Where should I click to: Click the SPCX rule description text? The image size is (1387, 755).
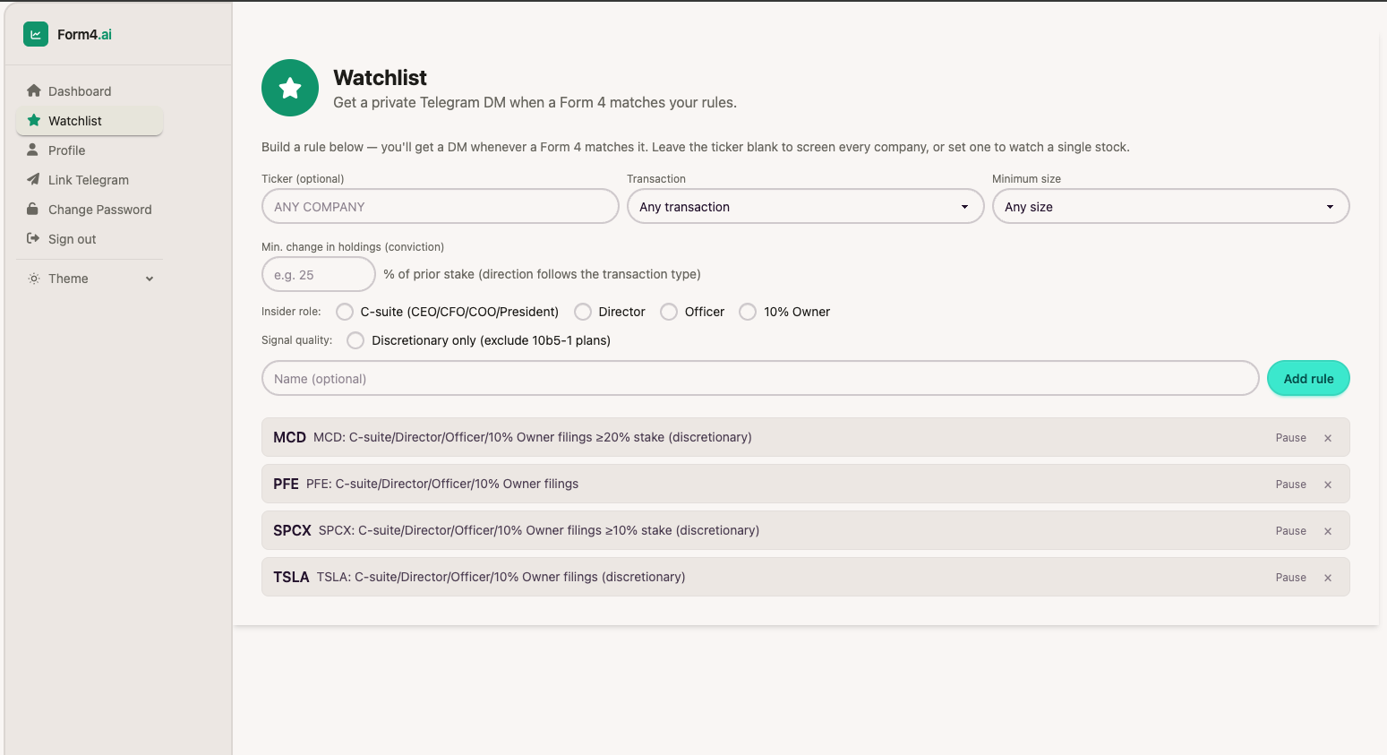click(538, 530)
